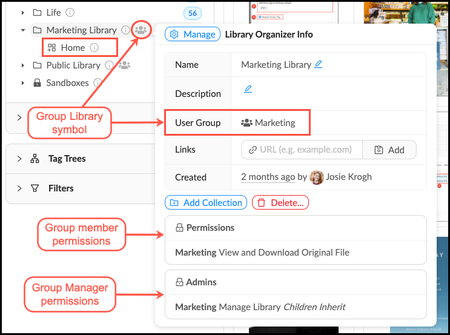450x335 pixels.
Task: Click info icon next to Home
Action: [x=94, y=48]
